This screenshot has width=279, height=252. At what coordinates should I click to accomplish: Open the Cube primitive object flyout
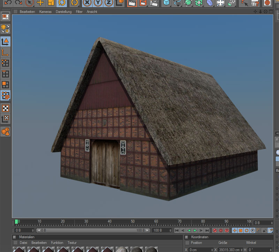[167, 3]
